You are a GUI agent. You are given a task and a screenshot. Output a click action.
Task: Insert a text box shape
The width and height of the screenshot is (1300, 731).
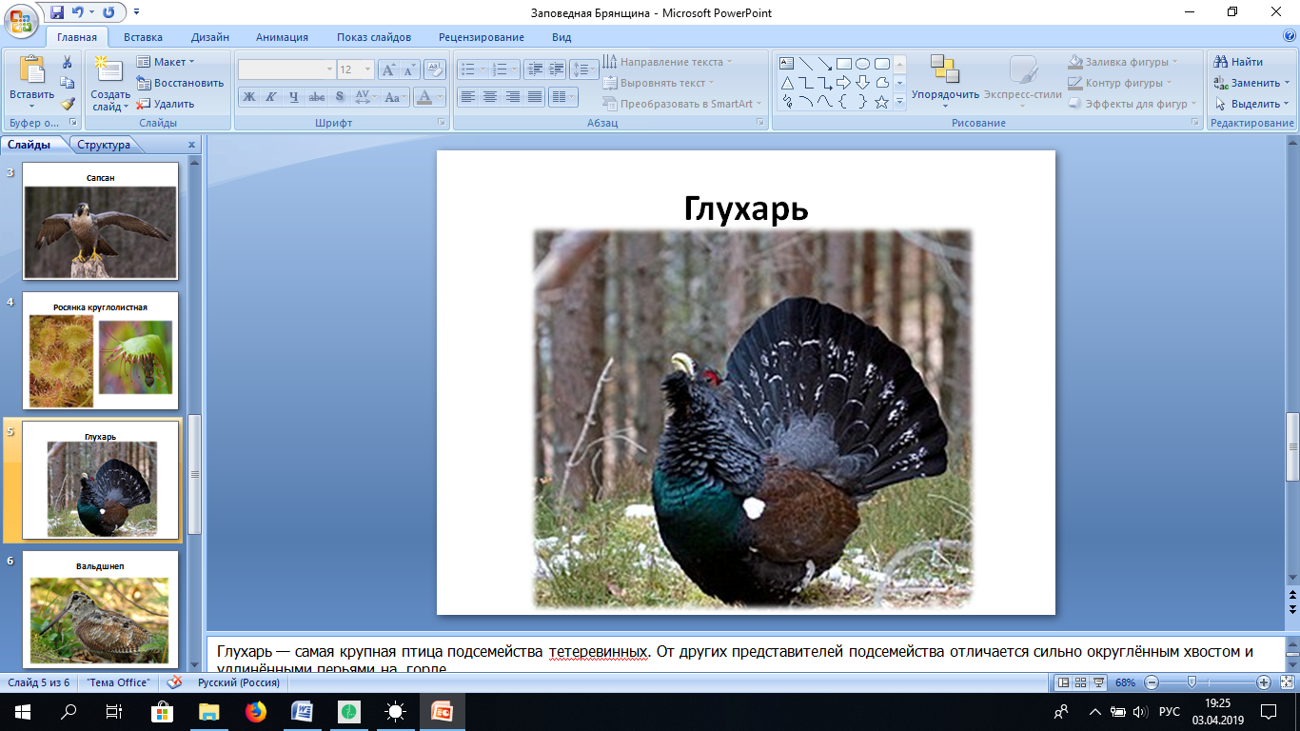(x=787, y=64)
